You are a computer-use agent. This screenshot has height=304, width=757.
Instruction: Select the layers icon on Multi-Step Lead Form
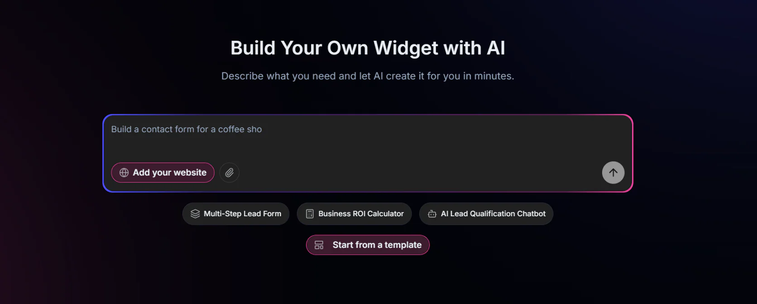click(x=195, y=214)
